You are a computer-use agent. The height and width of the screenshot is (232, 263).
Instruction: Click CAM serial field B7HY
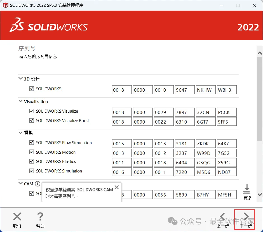click(x=206, y=195)
